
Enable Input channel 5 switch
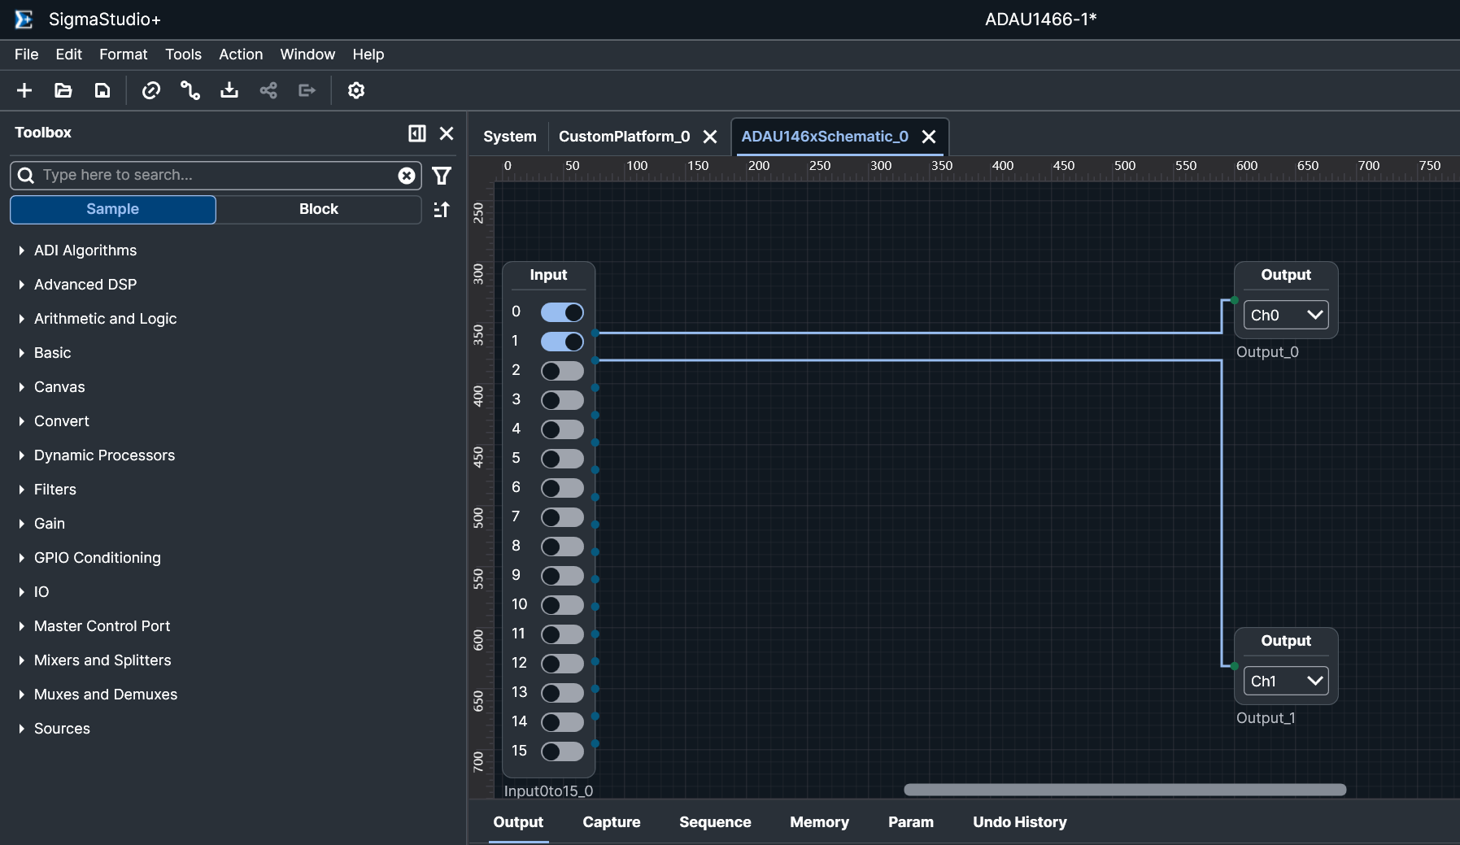click(x=562, y=459)
